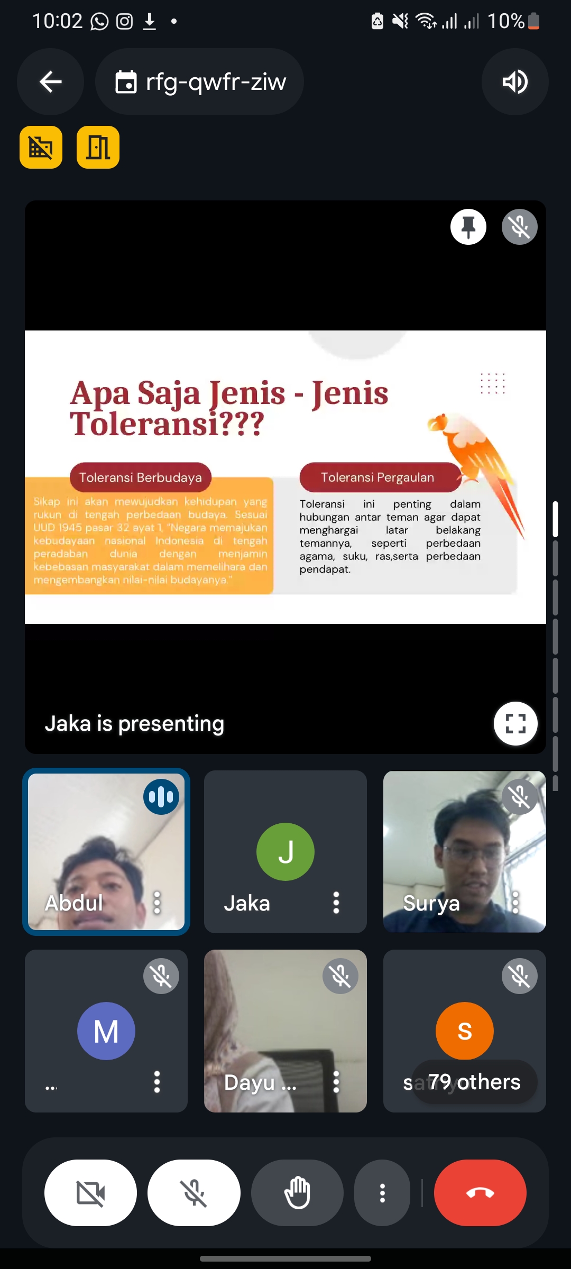Open options menu on Jaka's tile
Screen dimensions: 571x1269
(x=336, y=903)
